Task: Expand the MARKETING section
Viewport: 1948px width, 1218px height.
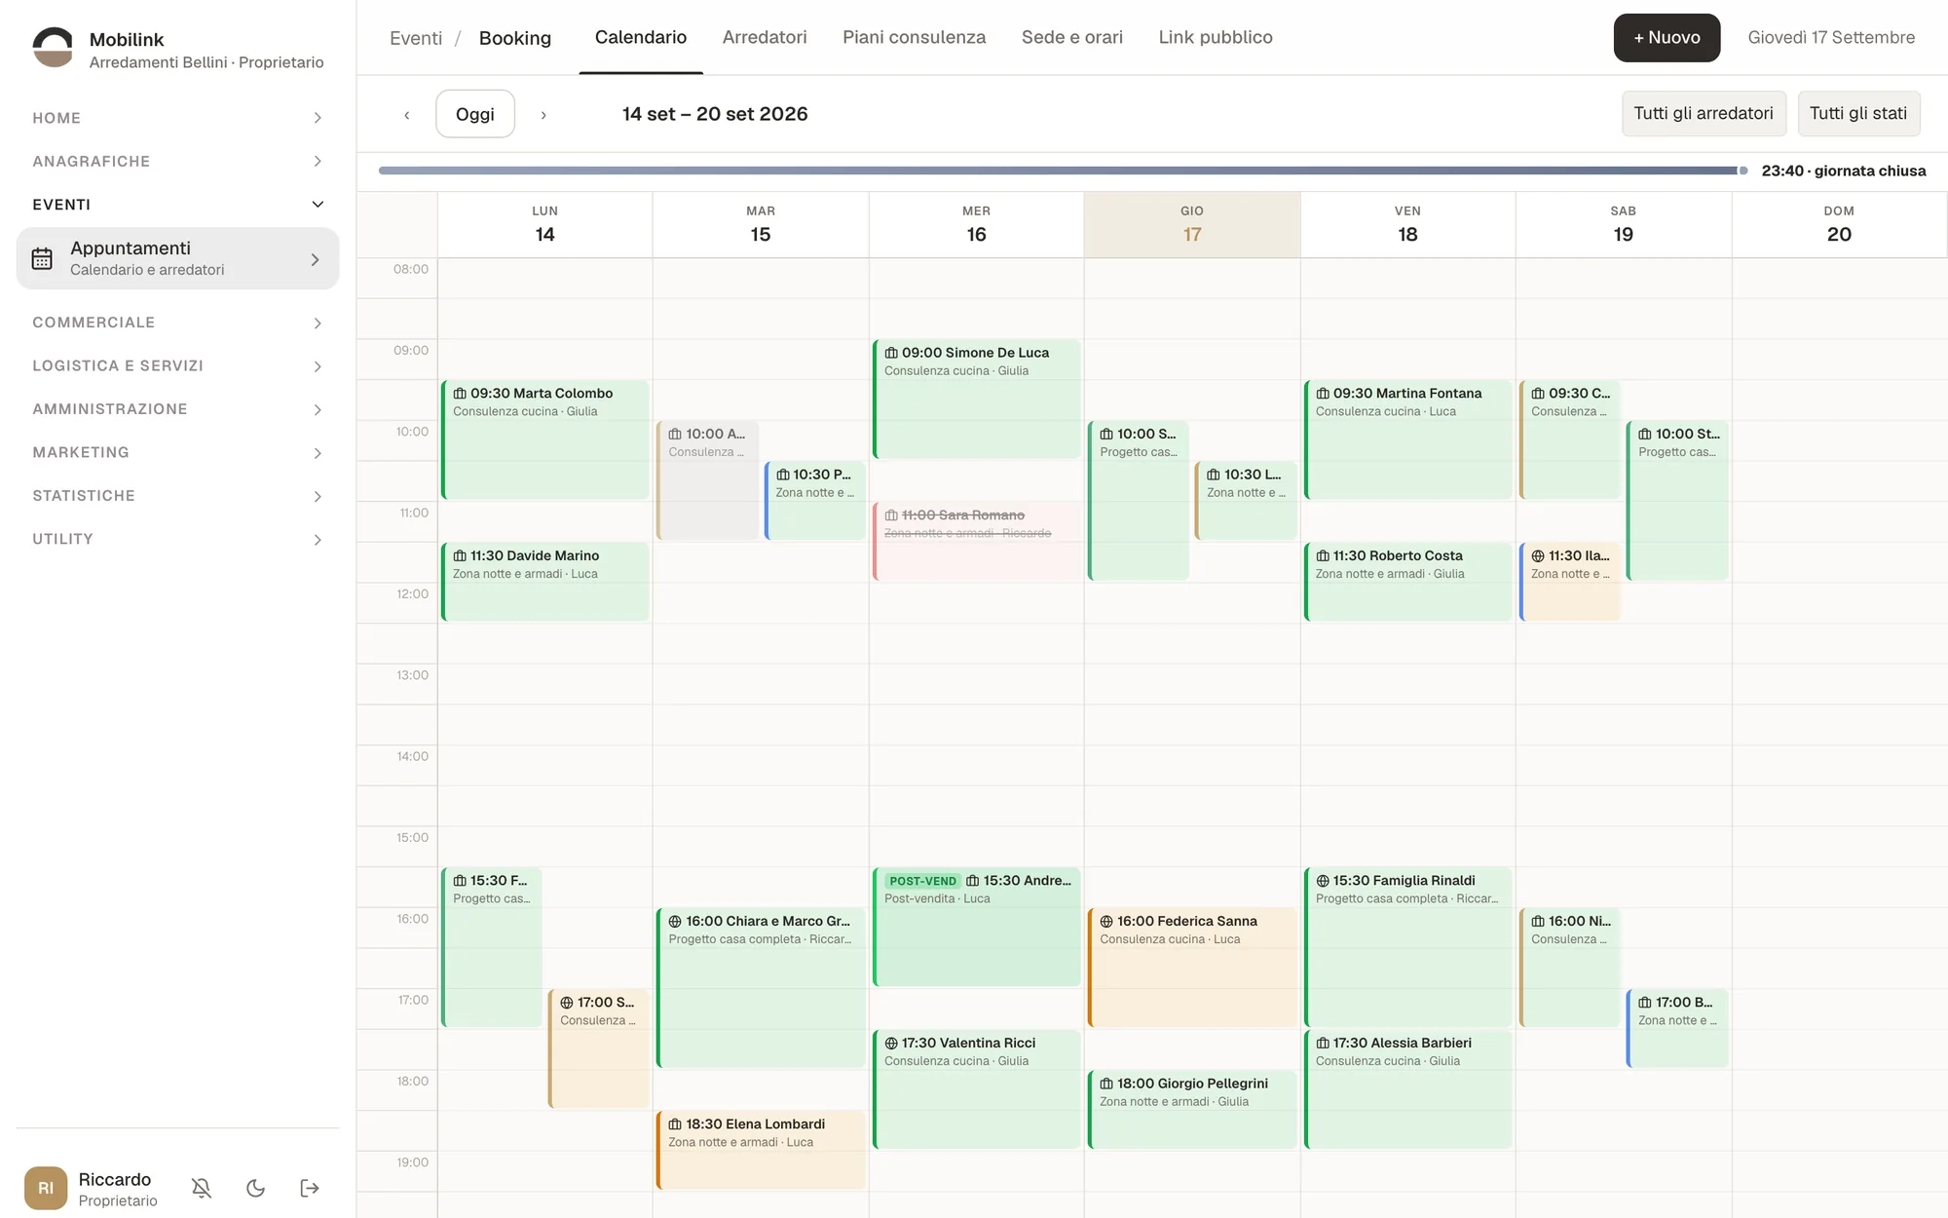Action: pyautogui.click(x=177, y=452)
